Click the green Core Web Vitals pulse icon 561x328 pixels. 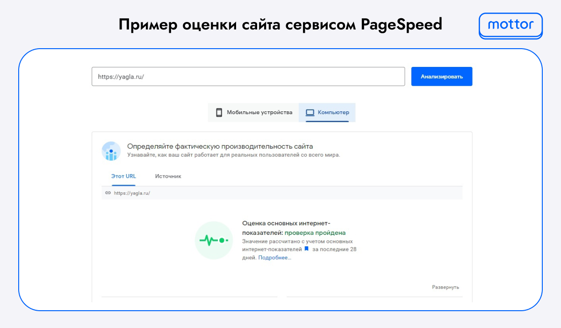(214, 241)
